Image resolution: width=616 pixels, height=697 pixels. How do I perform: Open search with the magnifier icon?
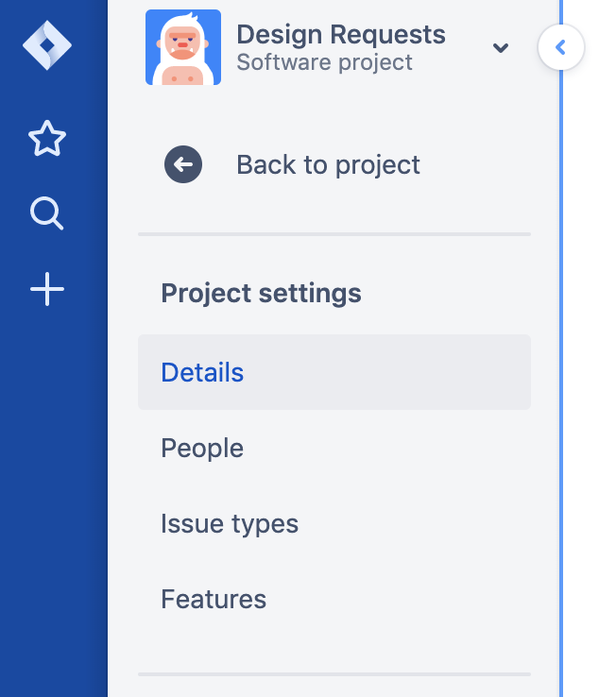46,213
